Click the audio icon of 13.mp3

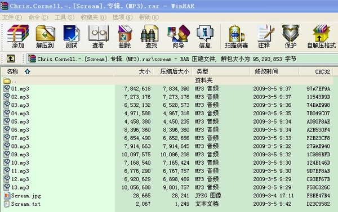(x=7, y=187)
